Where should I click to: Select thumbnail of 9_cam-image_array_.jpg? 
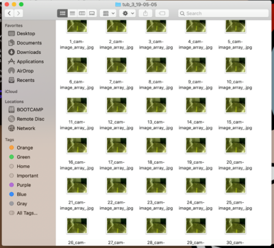tap(196, 65)
